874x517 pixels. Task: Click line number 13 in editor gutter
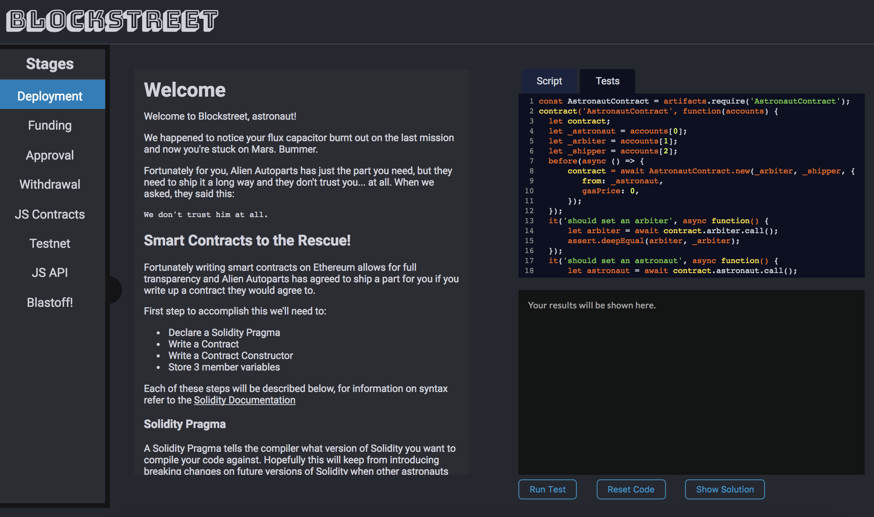529,221
